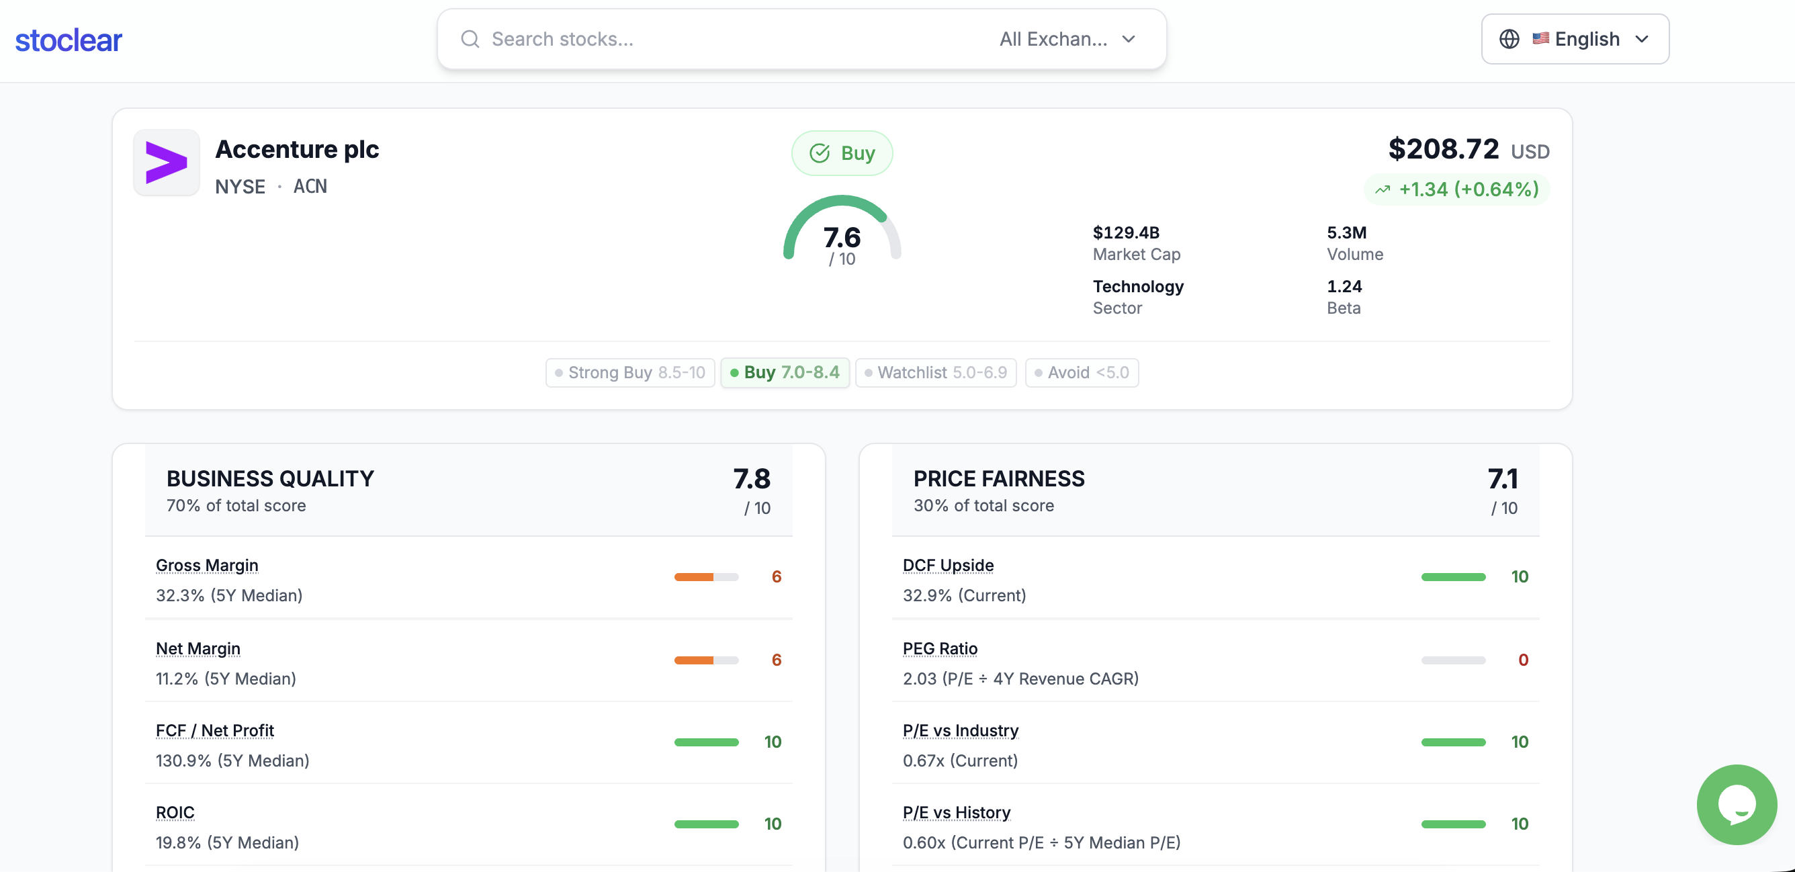Click the Accenture purple logo

click(166, 163)
